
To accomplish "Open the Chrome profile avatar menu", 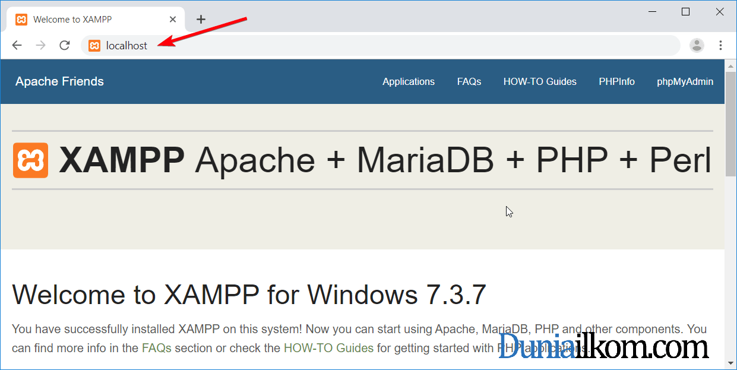I will point(697,45).
